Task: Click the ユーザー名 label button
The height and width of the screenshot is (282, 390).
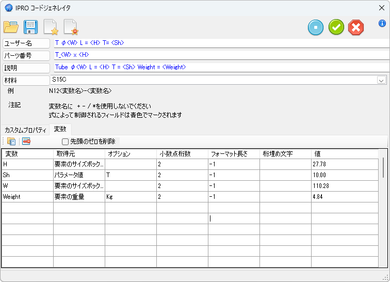Action: 26,43
